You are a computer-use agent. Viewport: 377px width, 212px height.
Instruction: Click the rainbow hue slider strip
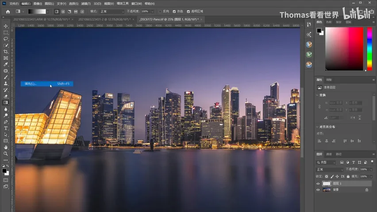click(x=369, y=49)
